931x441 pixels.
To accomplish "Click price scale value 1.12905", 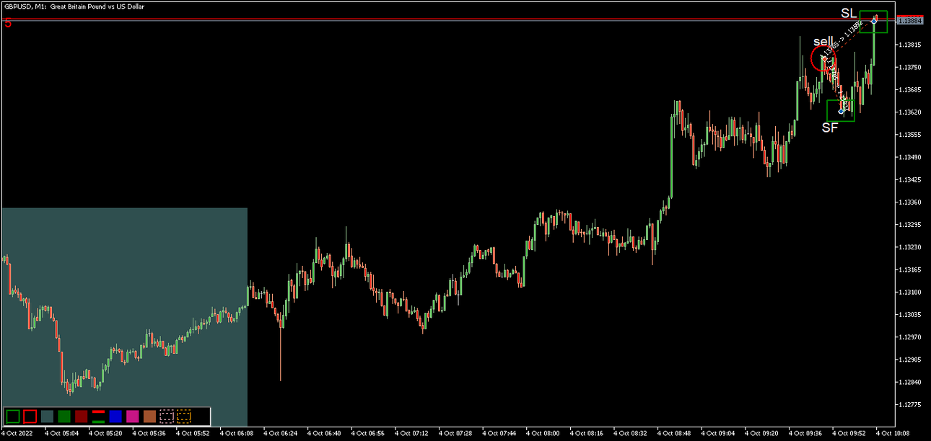I will (x=910, y=360).
